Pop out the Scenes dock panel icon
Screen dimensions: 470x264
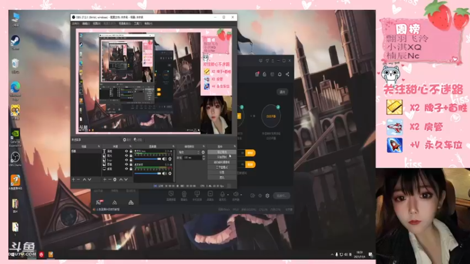99,146
